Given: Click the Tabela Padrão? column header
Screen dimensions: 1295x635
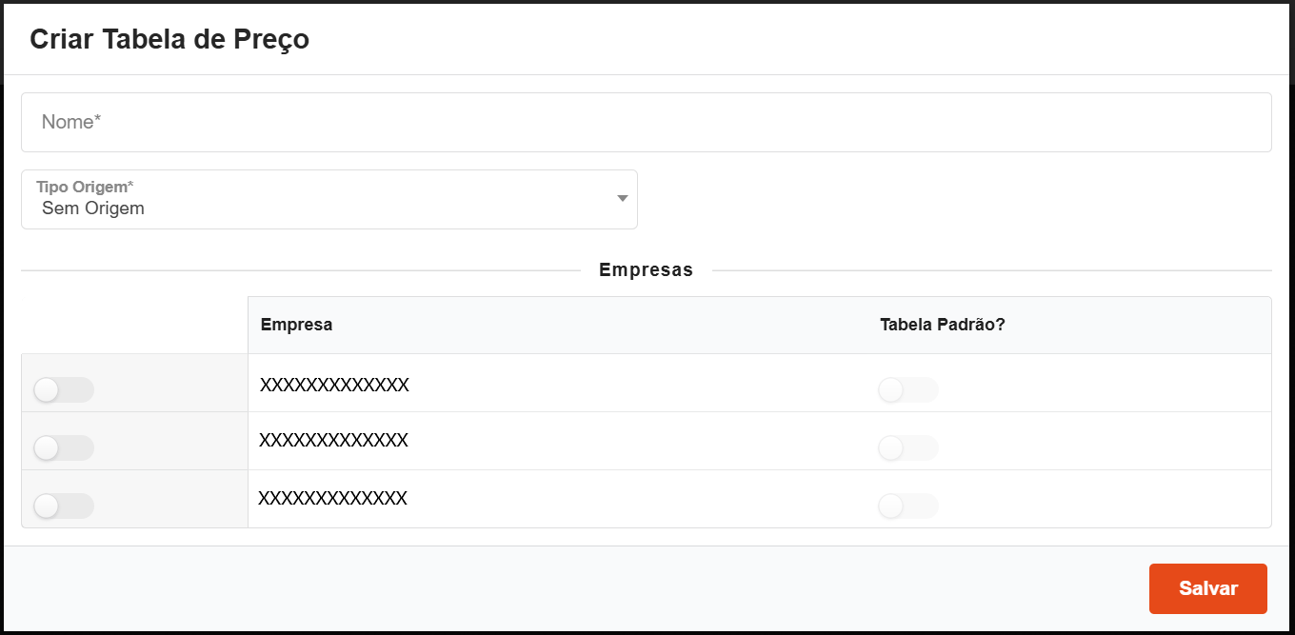Looking at the screenshot, I should tap(942, 325).
